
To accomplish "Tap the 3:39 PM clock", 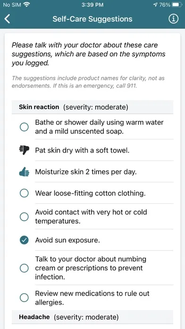I will pyautogui.click(x=92, y=5).
